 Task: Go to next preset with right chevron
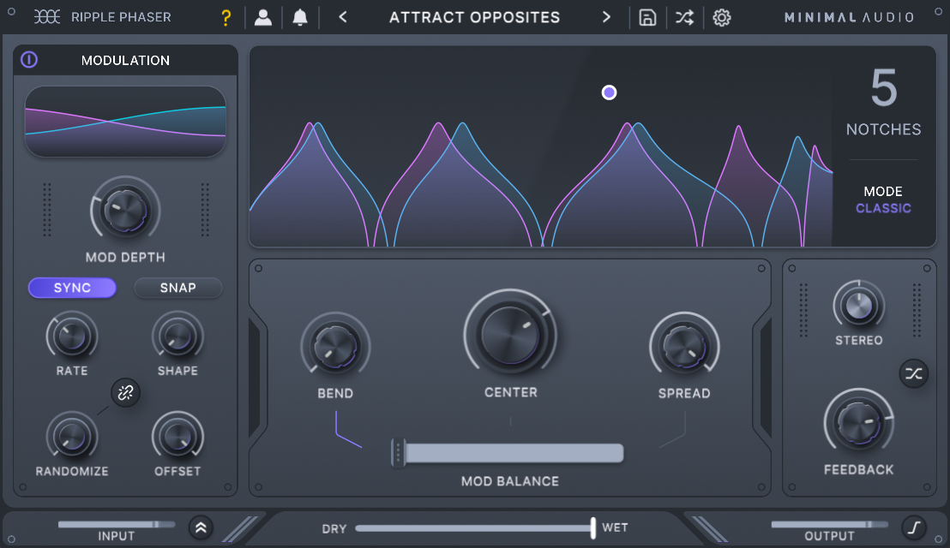606,17
